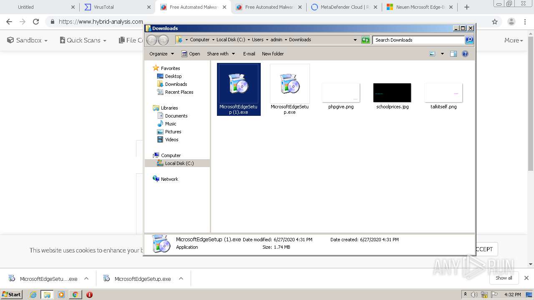Close the downloads bar

pyautogui.click(x=526, y=278)
